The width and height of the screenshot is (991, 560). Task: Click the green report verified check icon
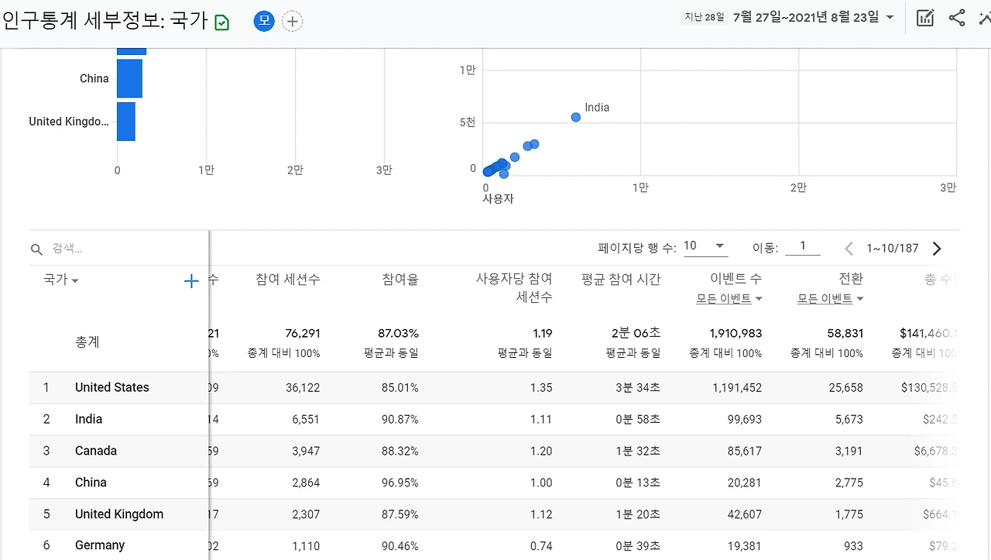[222, 22]
